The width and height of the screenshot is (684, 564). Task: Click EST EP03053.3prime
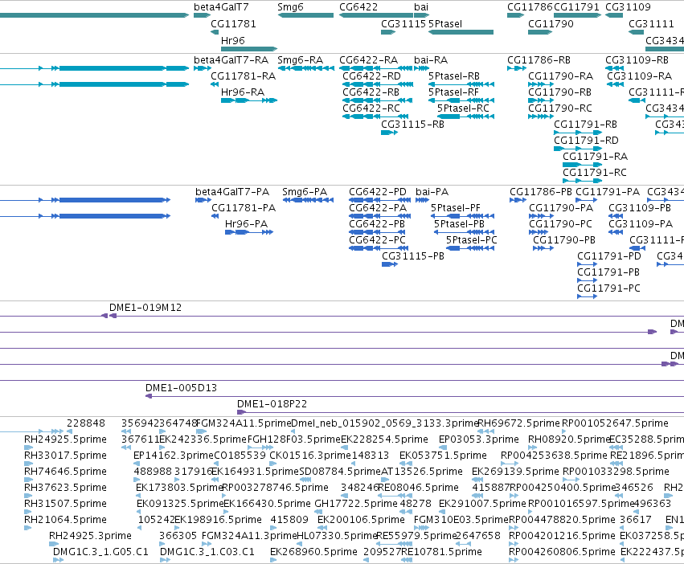[x=479, y=439]
